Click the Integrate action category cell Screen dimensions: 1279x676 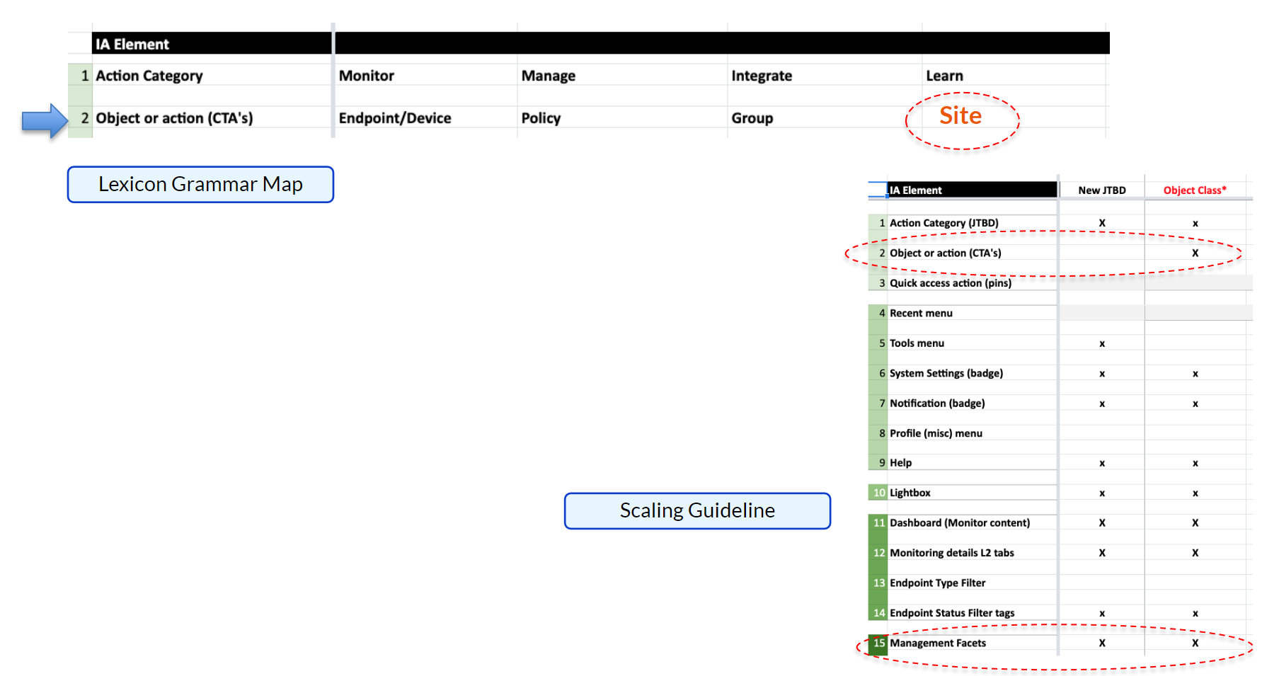[x=761, y=76]
